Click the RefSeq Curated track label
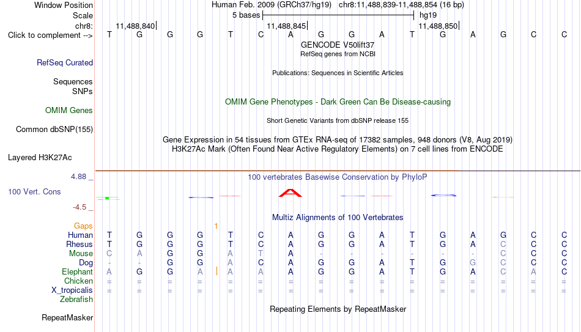Viewport: 581px width, 332px height. (x=65, y=62)
